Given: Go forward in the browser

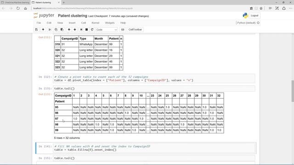Looking at the screenshot, I should [11, 8].
